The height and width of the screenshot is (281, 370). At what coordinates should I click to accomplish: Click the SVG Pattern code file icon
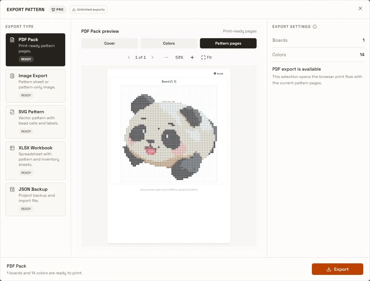coord(12,112)
